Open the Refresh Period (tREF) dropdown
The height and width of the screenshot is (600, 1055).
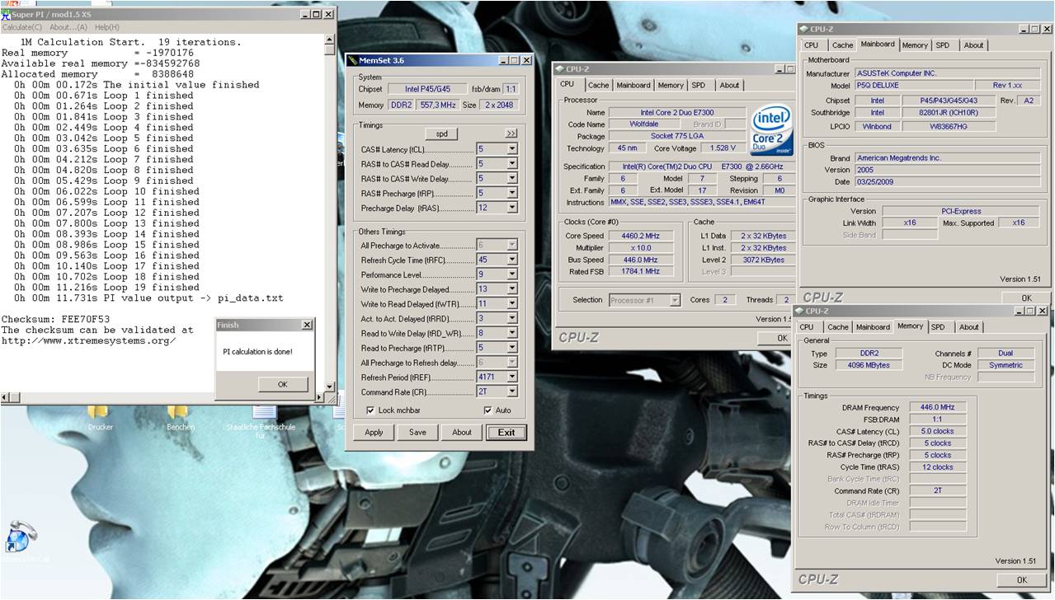[512, 377]
